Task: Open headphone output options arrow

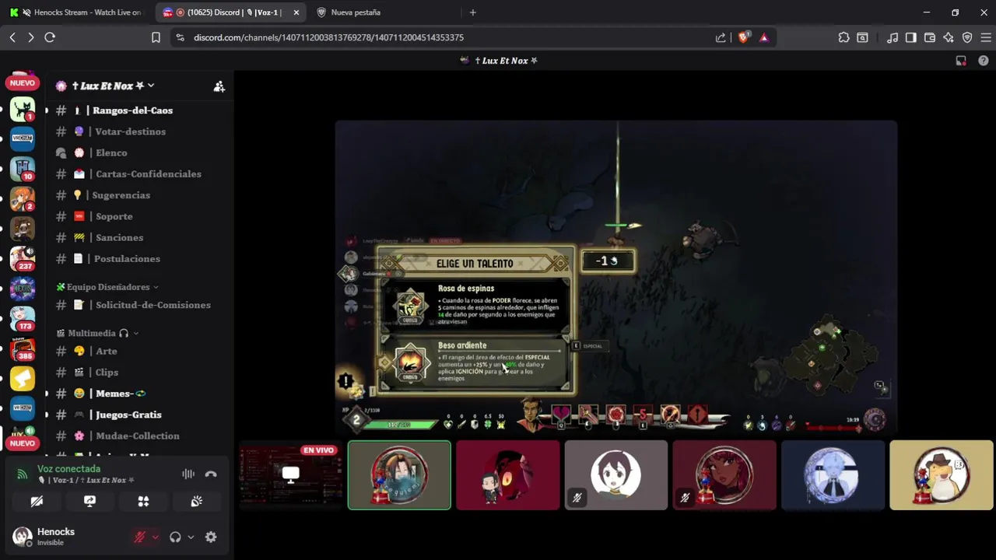Action: (191, 537)
